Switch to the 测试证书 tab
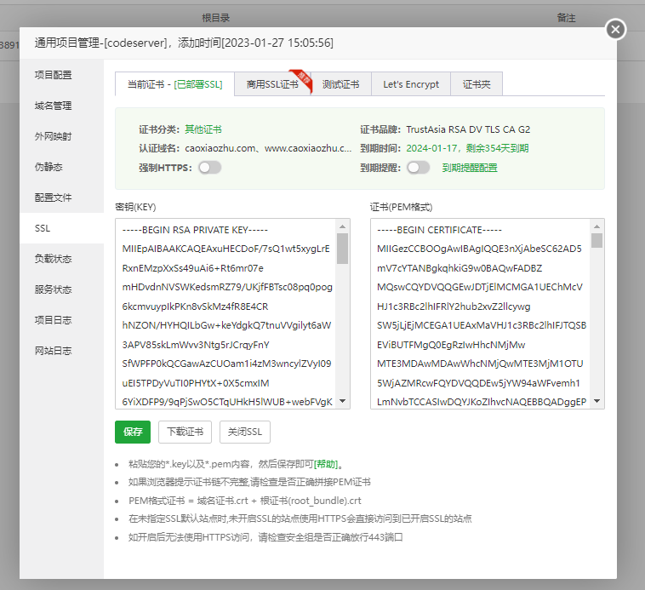645x590 pixels. (x=340, y=84)
